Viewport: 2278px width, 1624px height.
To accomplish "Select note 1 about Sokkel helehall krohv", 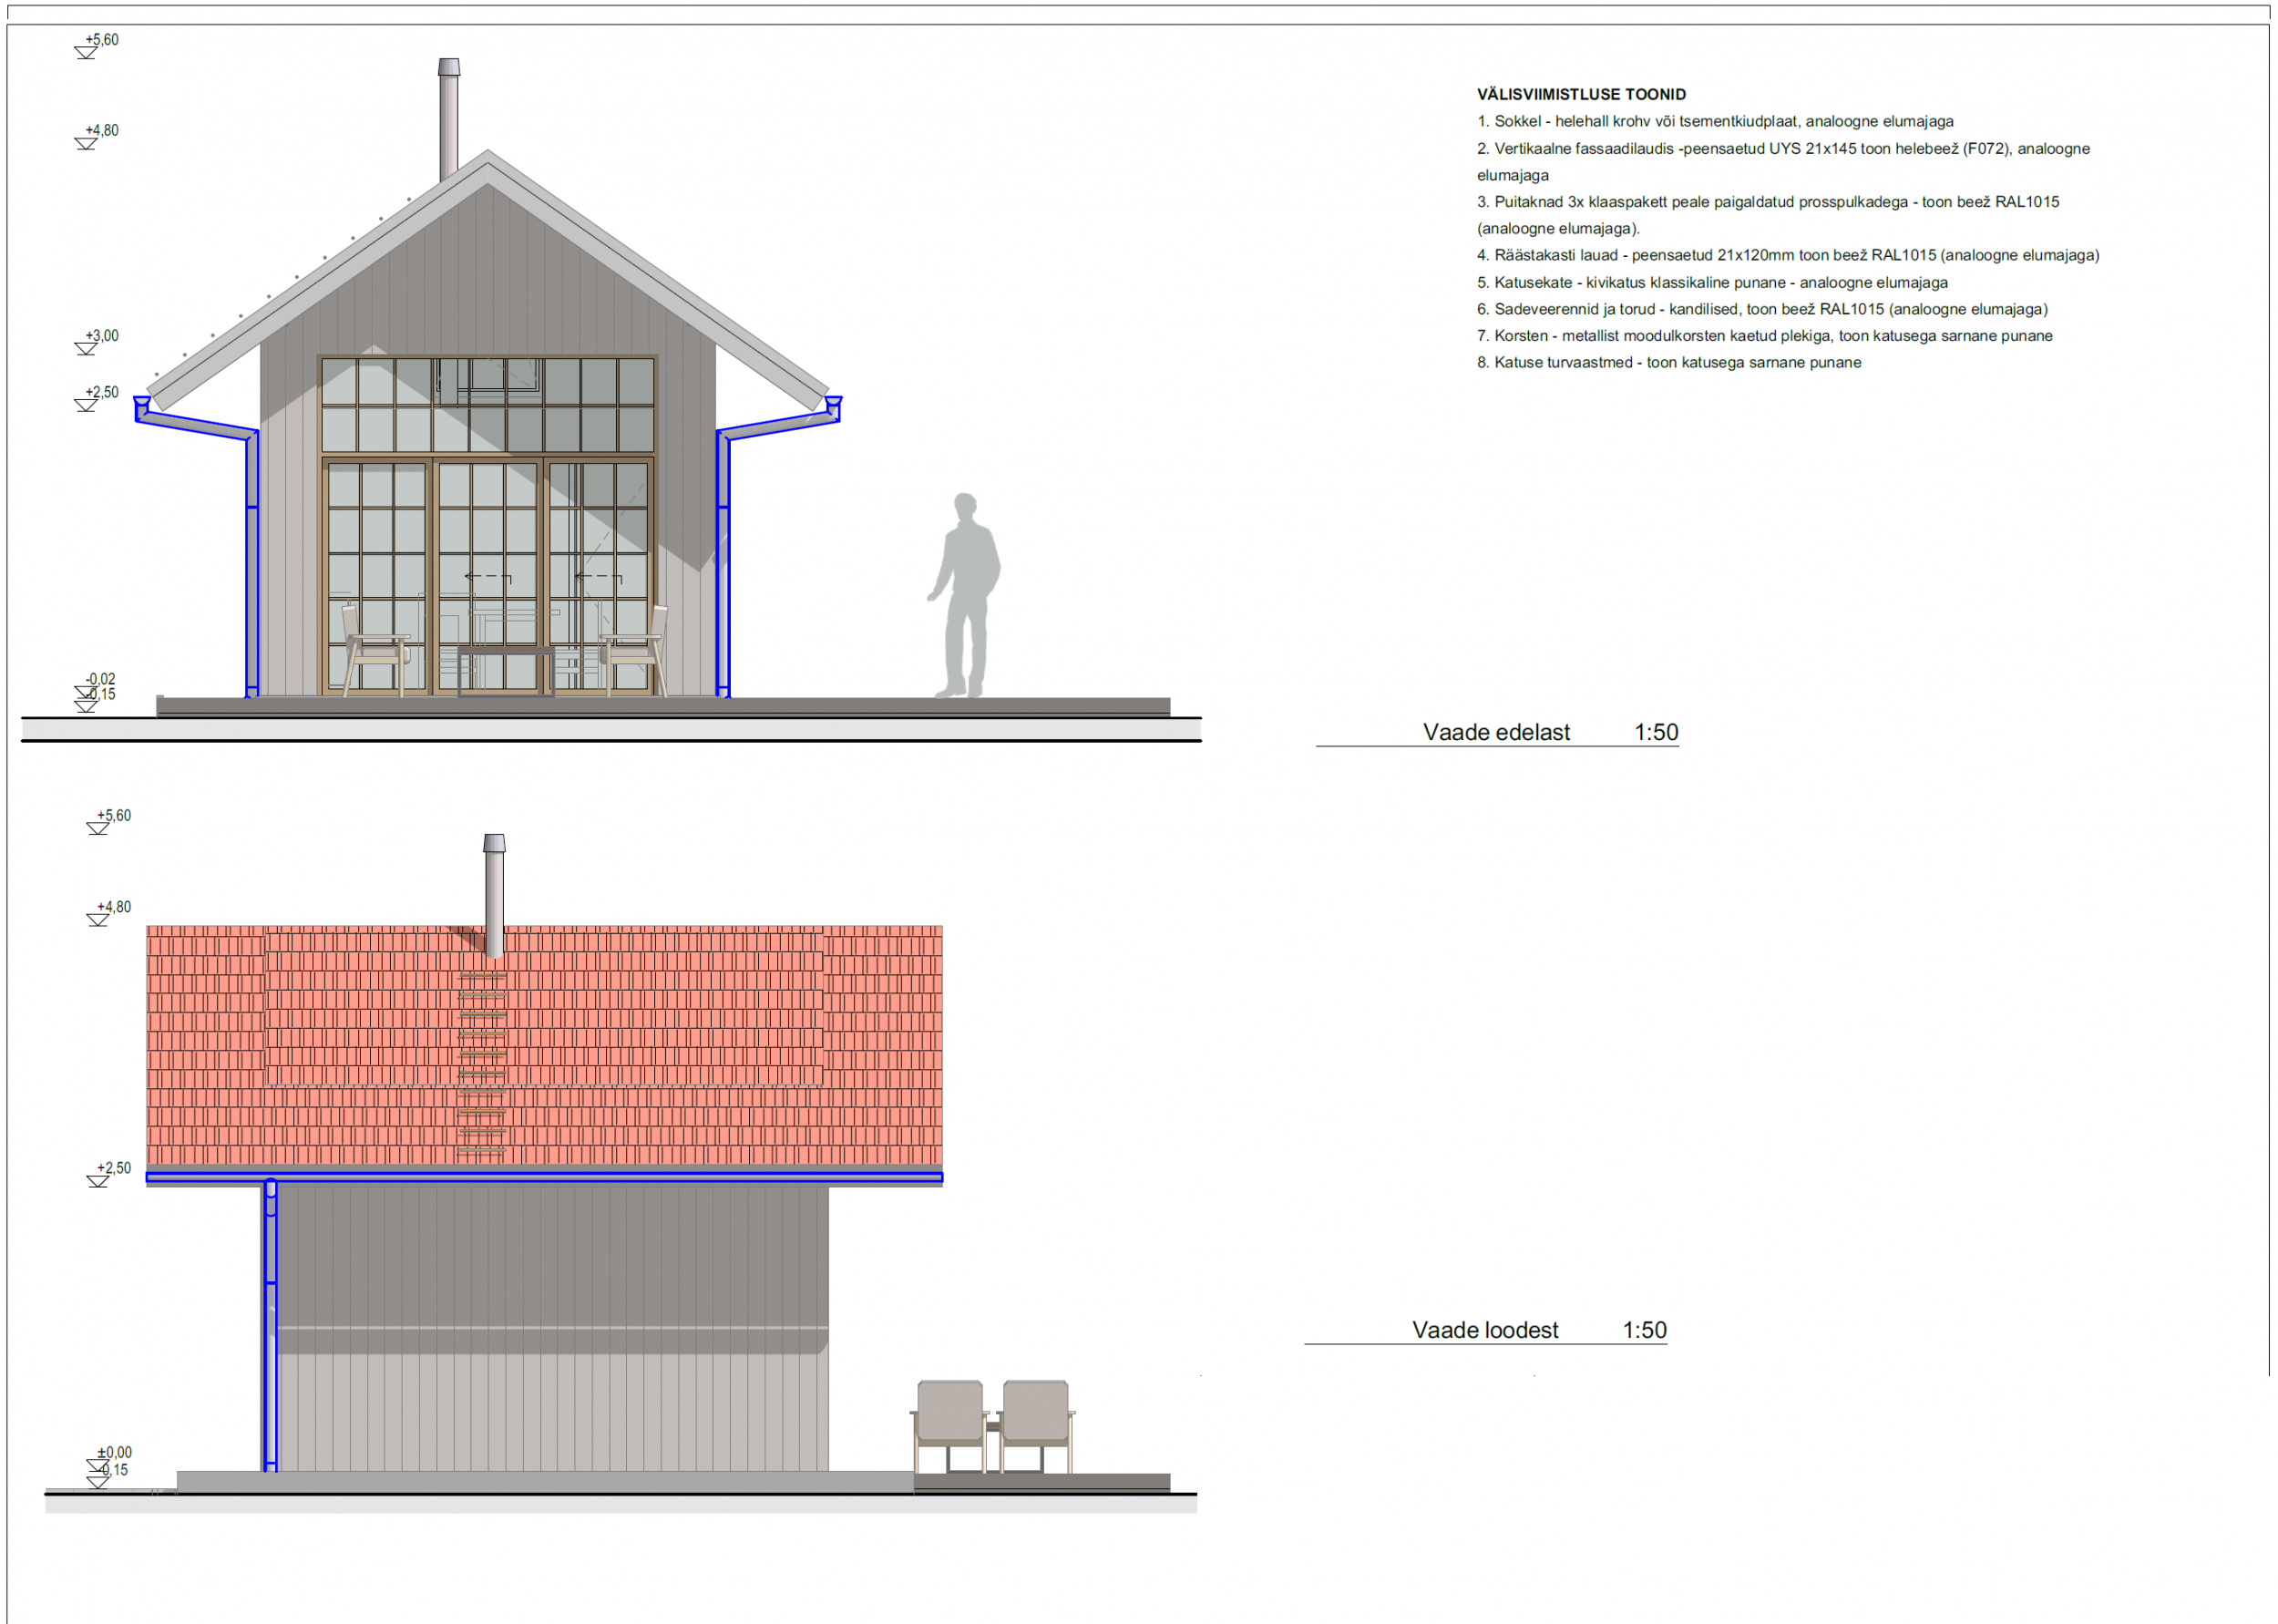I will click(1715, 121).
